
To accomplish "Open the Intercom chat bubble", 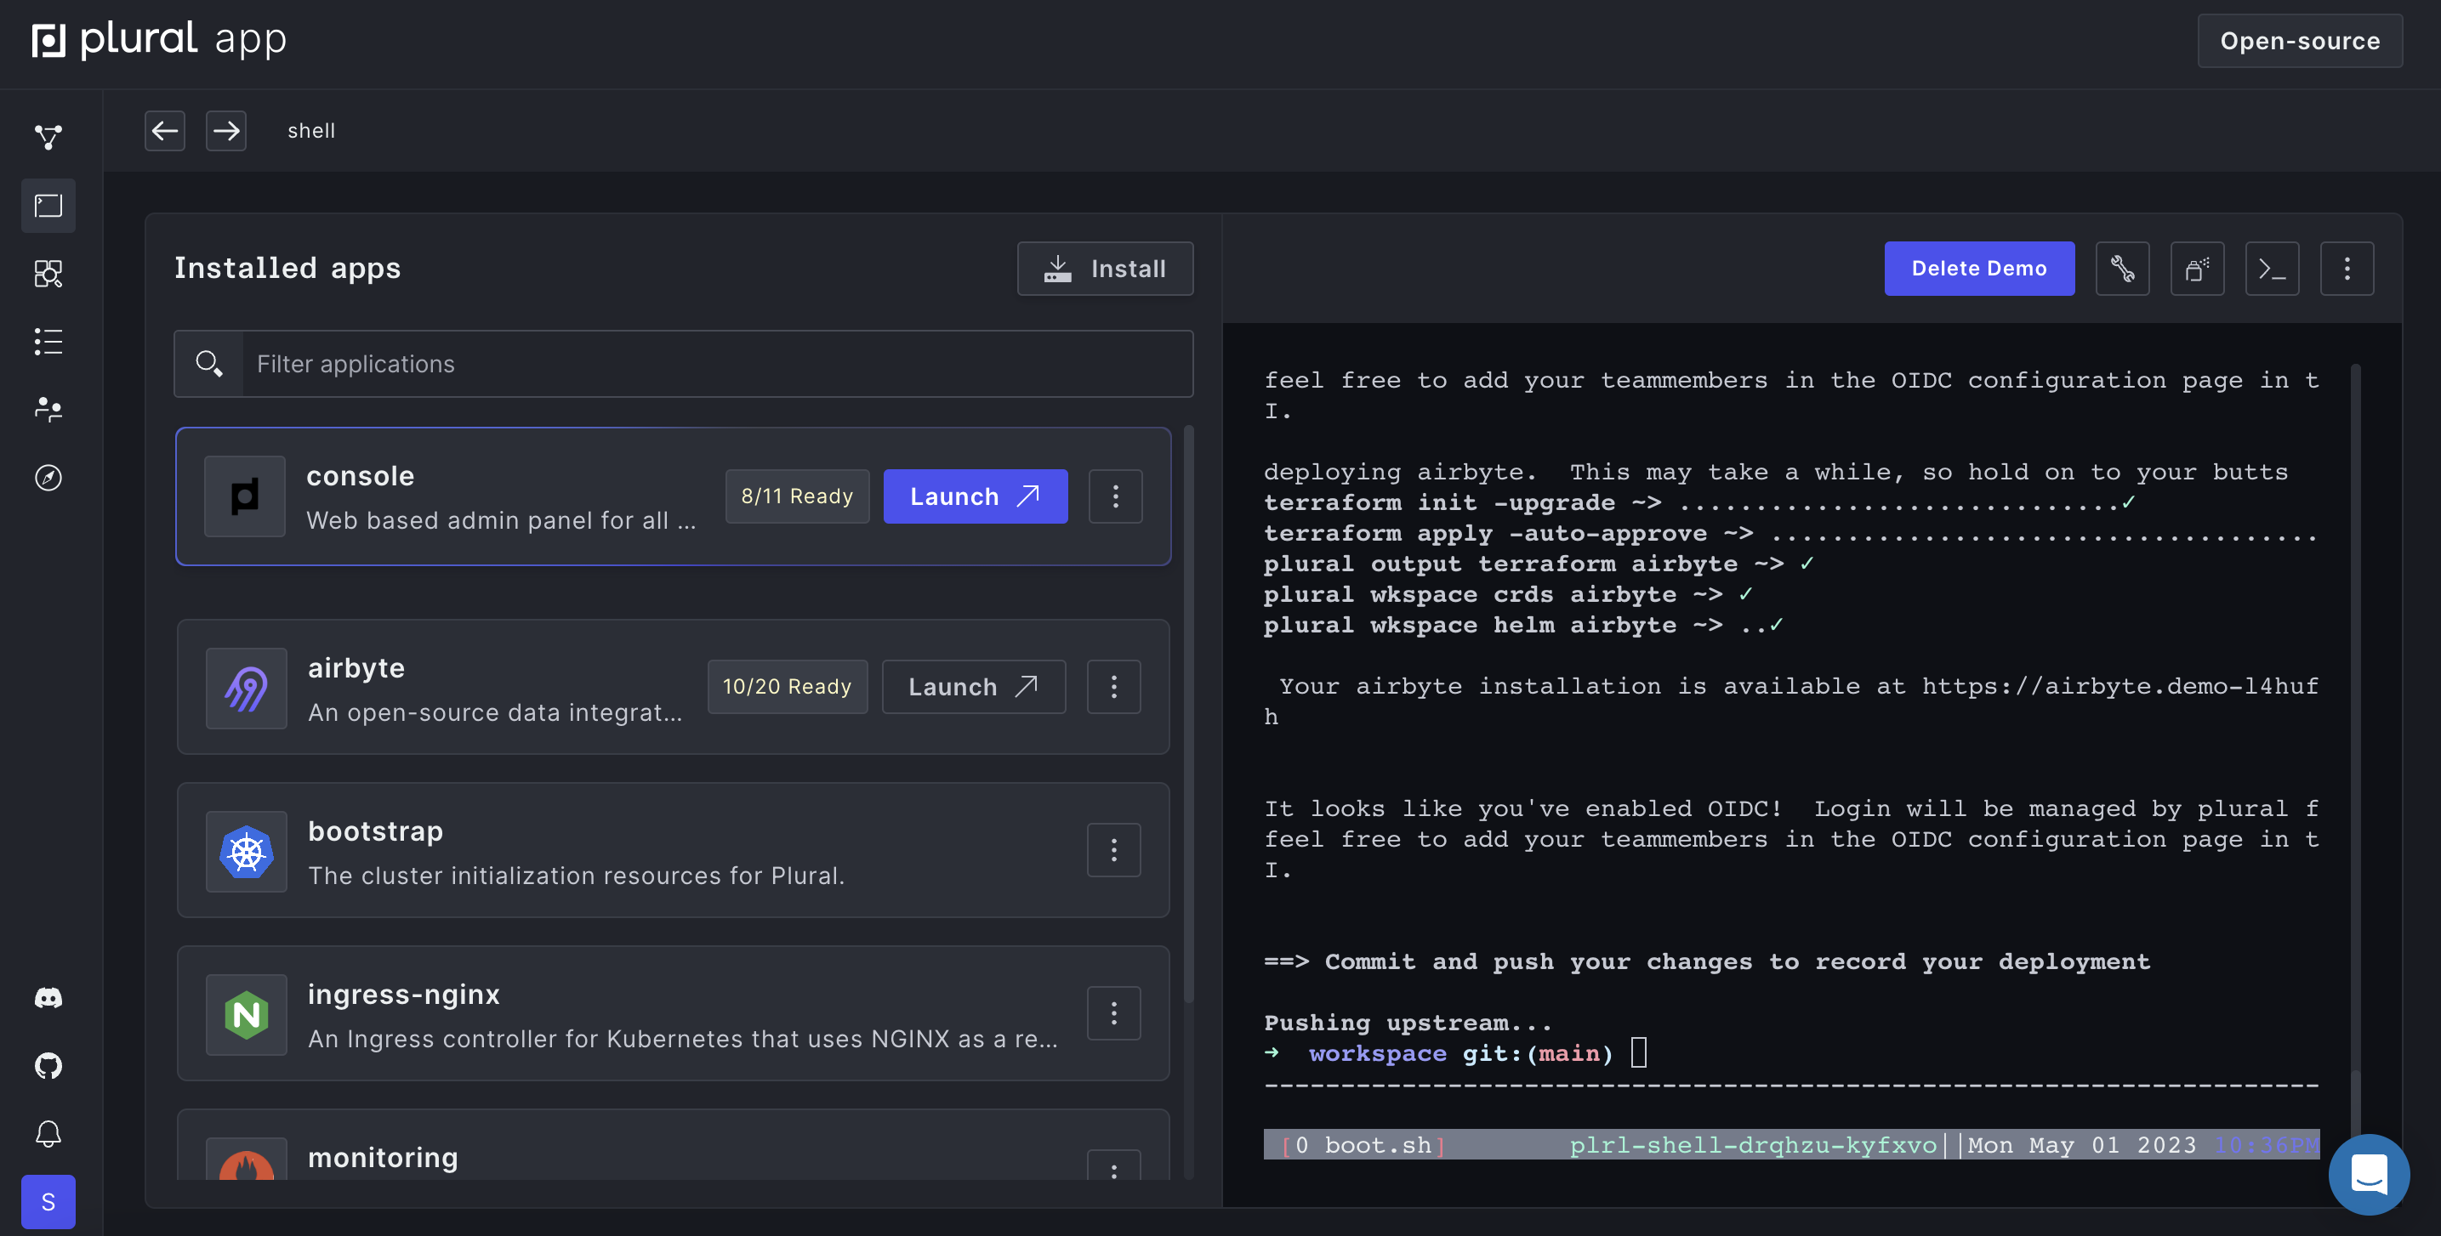I will click(2368, 1173).
